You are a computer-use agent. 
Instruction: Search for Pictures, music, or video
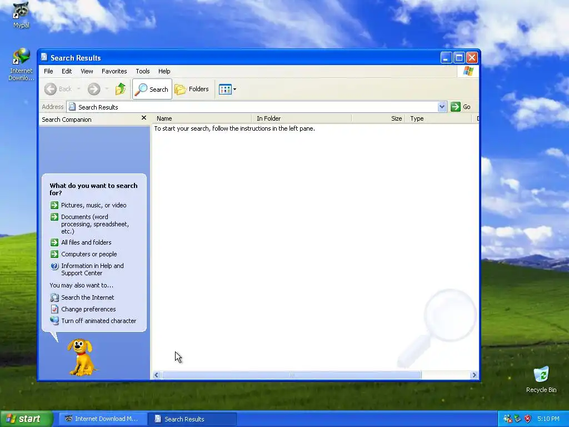pos(93,205)
